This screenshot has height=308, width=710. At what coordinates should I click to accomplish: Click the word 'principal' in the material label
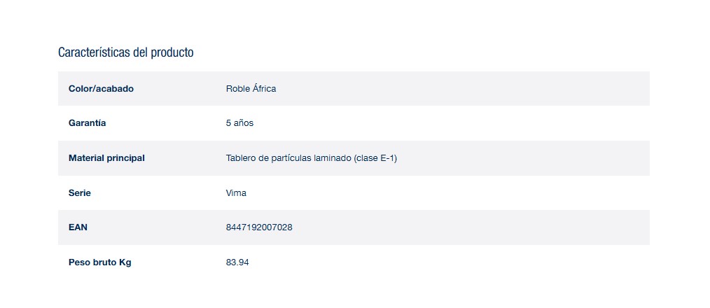click(126, 158)
